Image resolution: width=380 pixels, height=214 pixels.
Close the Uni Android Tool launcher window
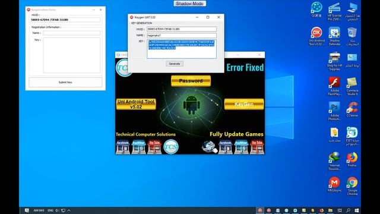(259, 55)
